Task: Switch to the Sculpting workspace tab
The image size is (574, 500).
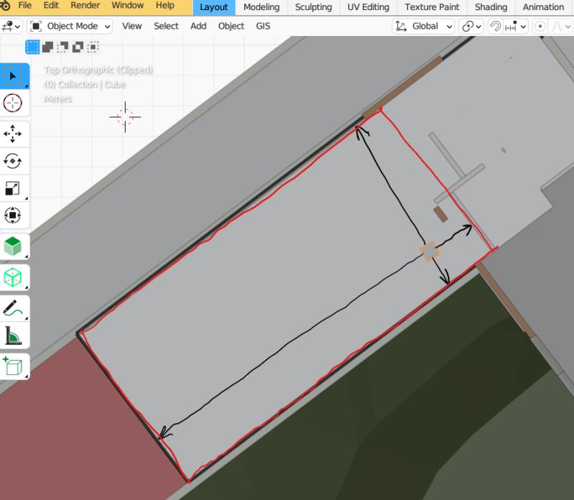Action: click(x=314, y=7)
